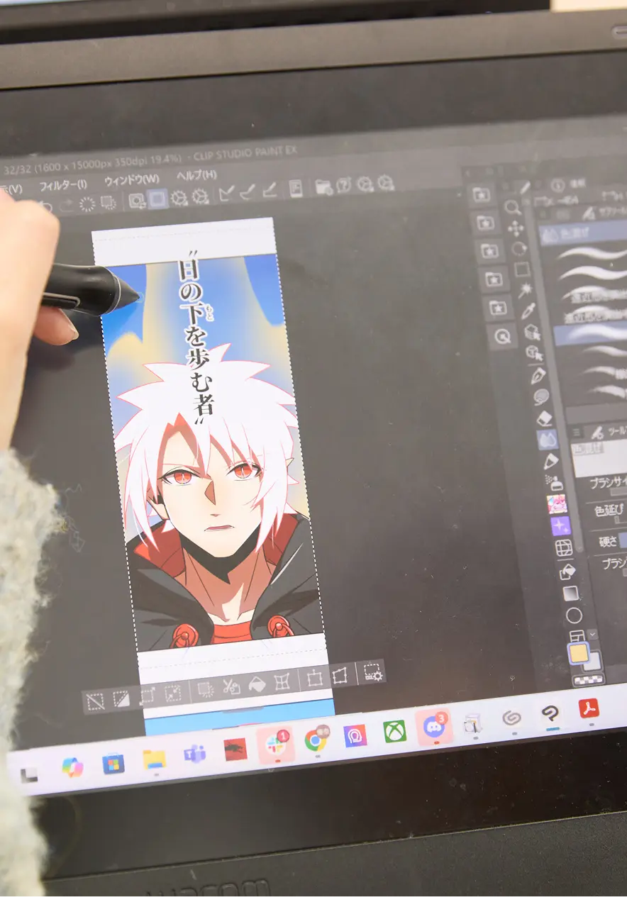Choose the Pen nib tool
The image size is (627, 897).
point(538,375)
